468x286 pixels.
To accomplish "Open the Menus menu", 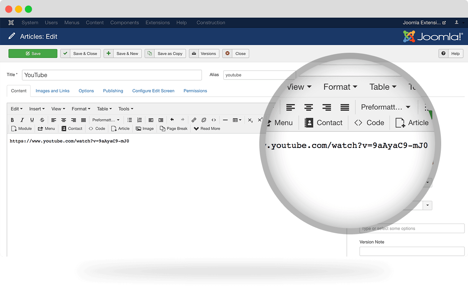I will (x=72, y=23).
